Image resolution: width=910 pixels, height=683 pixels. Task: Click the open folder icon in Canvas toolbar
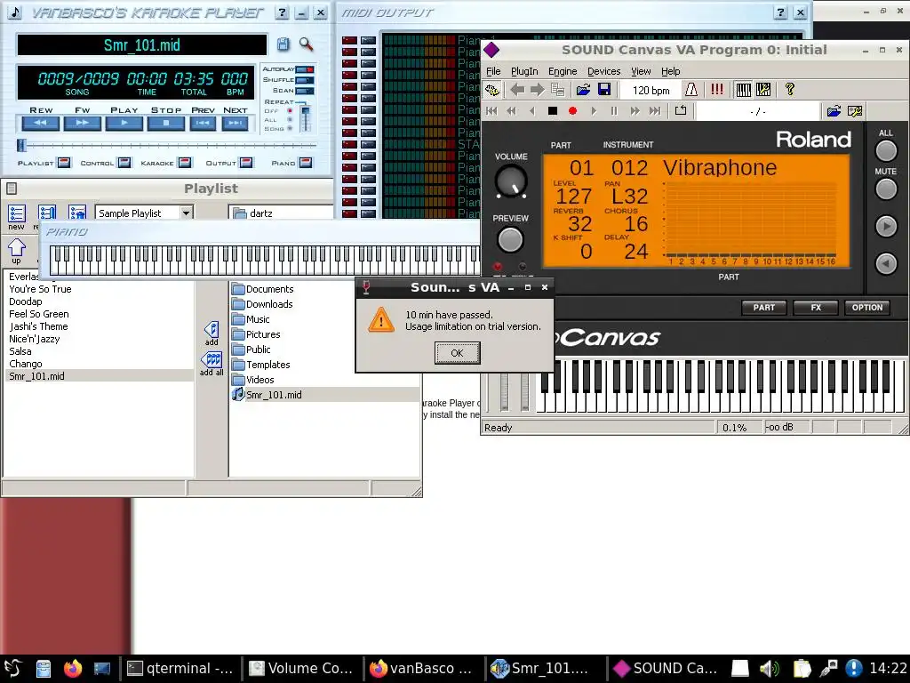pyautogui.click(x=583, y=90)
